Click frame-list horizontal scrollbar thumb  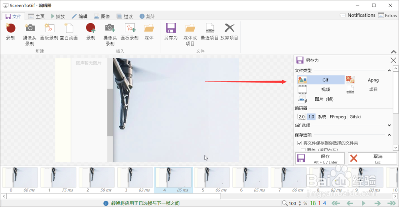[x=114, y=196]
